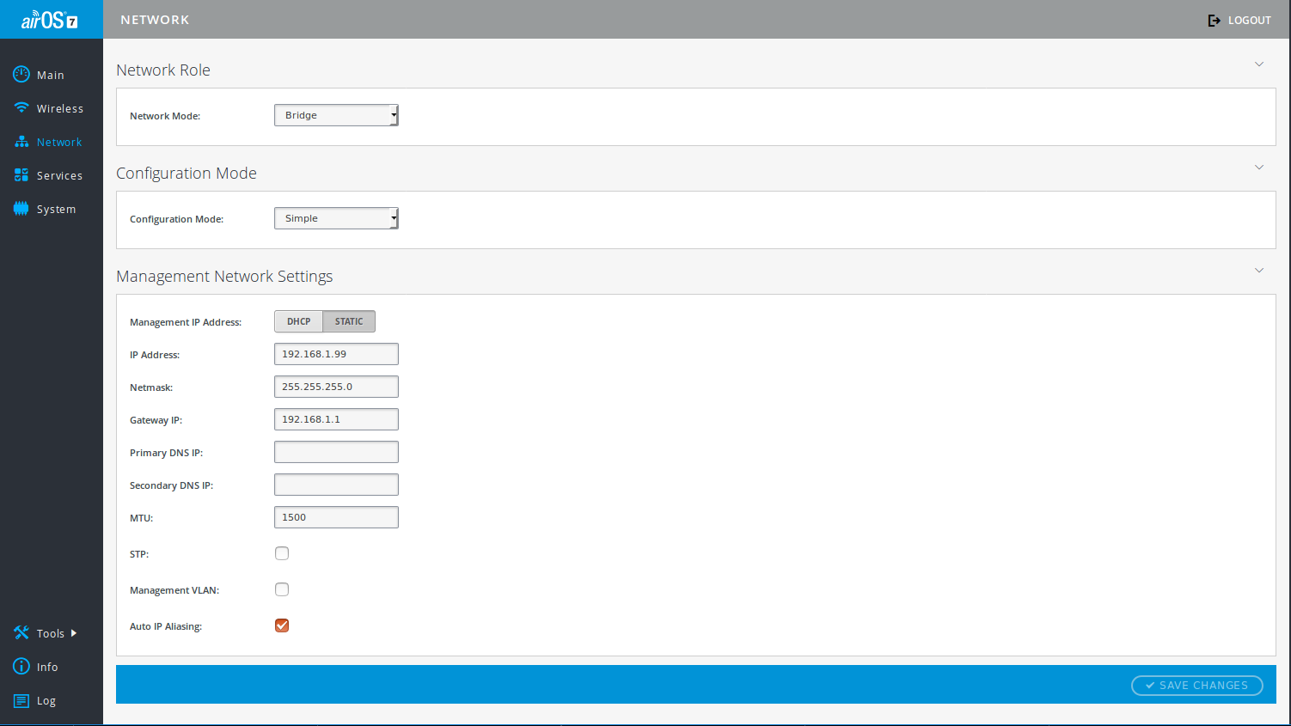Click the IP Address field
This screenshot has height=726, width=1291.
tap(336, 354)
